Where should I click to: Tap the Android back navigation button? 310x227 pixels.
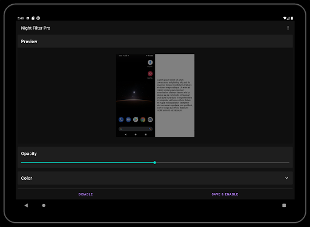(x=26, y=205)
